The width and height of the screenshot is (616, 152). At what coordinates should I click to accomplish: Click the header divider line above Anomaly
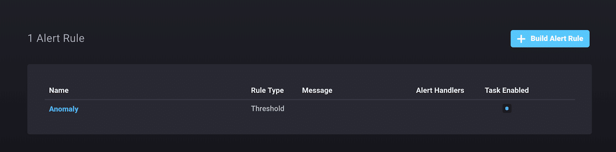[310, 99]
